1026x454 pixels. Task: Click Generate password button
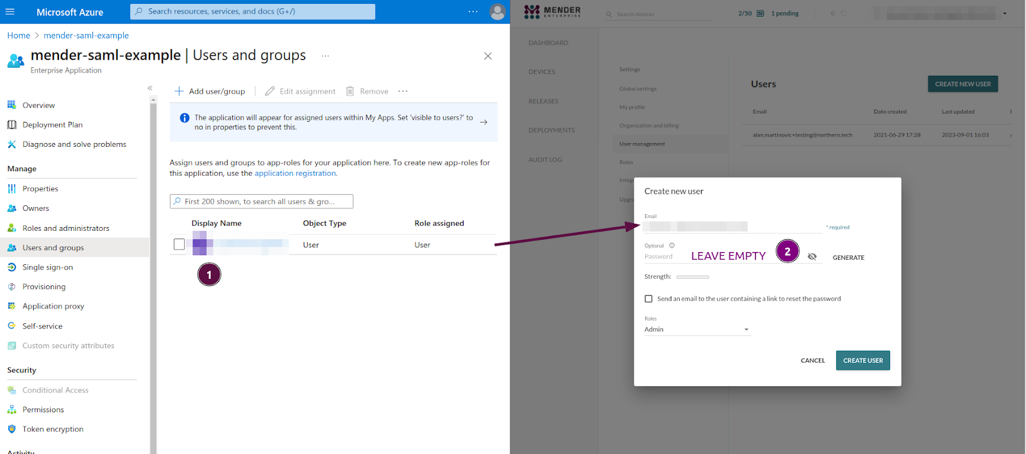848,258
